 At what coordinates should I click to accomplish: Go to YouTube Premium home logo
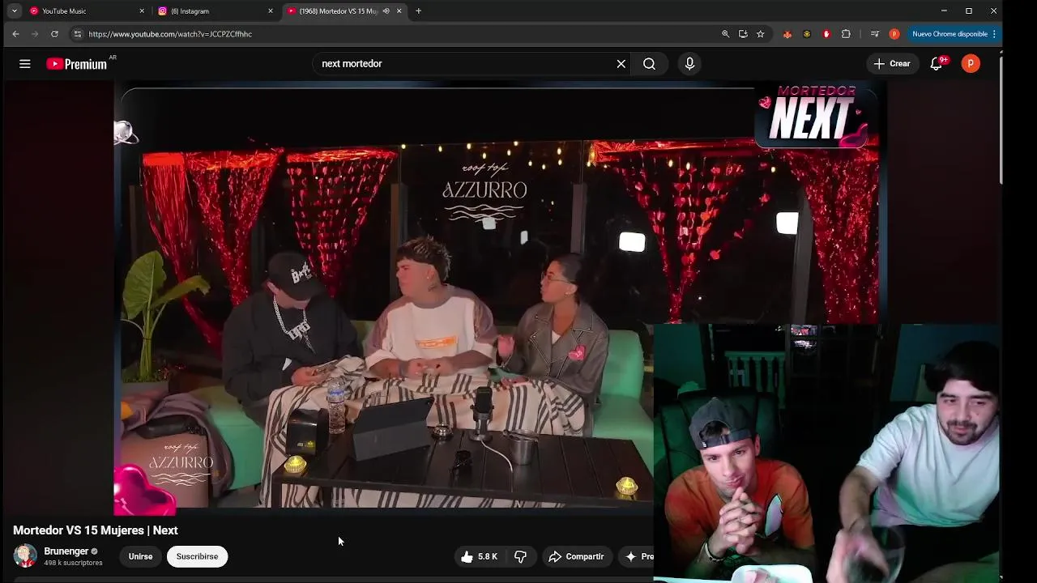[x=77, y=64]
